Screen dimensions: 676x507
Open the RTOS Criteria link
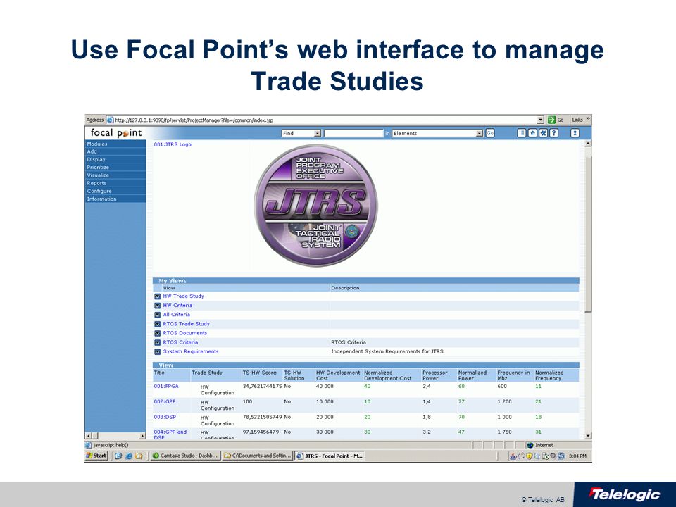(x=180, y=342)
